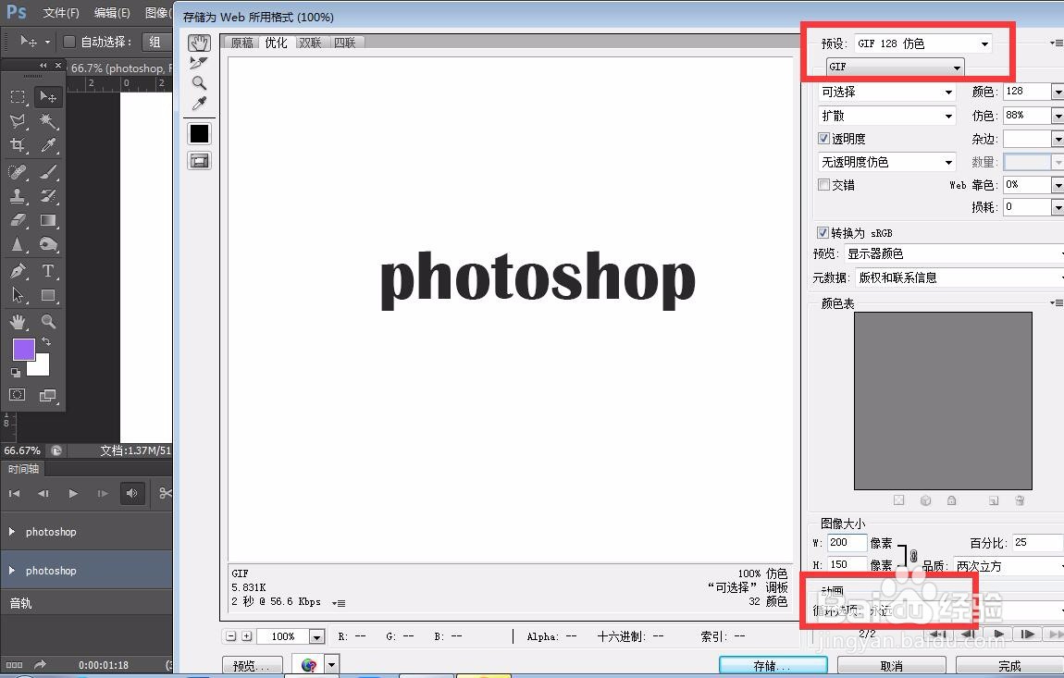The image size is (1064, 678).
Task: Select the Sharpen tool triangle icon
Action: [x=18, y=244]
